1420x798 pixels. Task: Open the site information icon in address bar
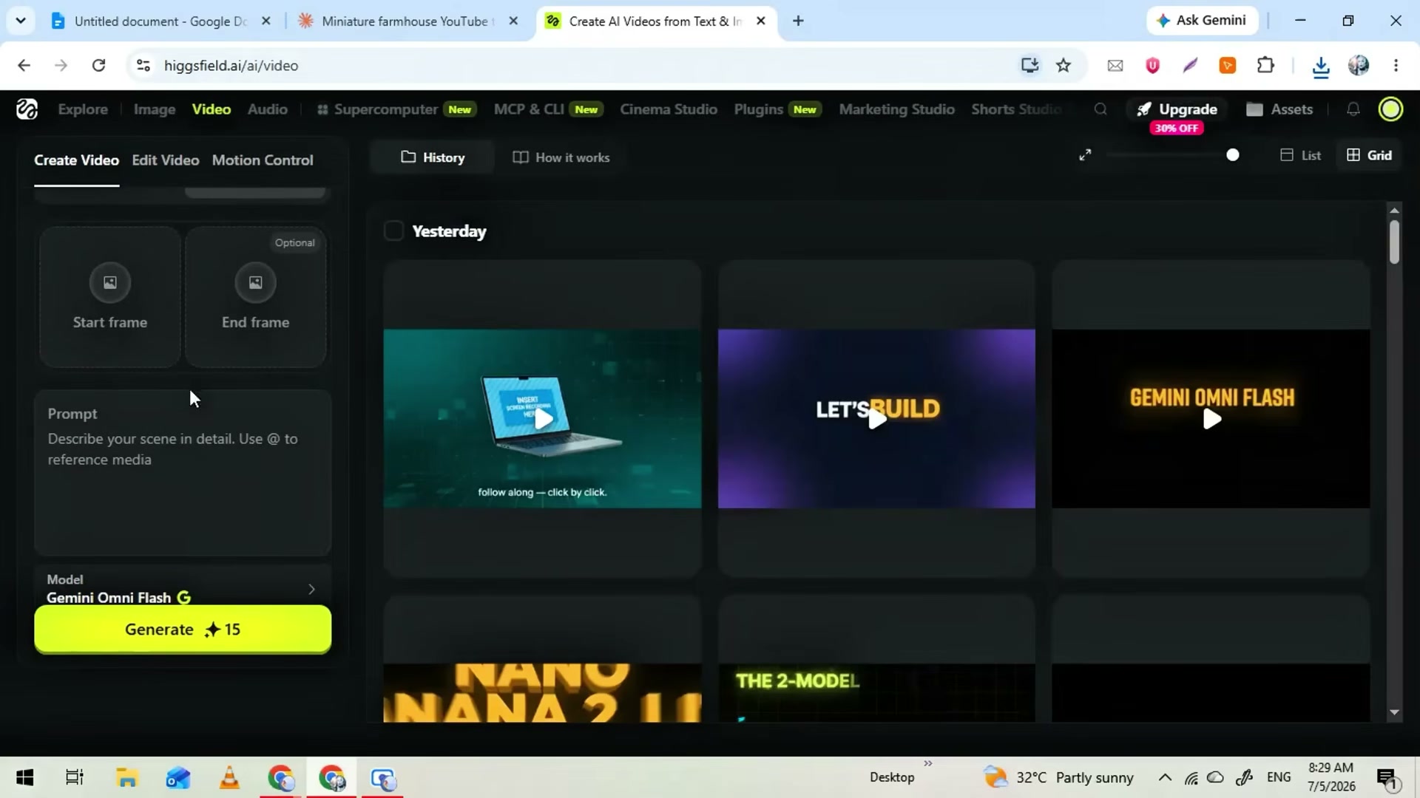[143, 65]
